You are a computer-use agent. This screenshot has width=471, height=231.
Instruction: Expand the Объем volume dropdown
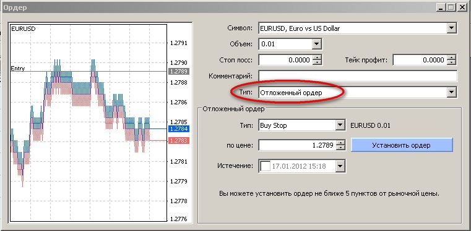(316, 44)
